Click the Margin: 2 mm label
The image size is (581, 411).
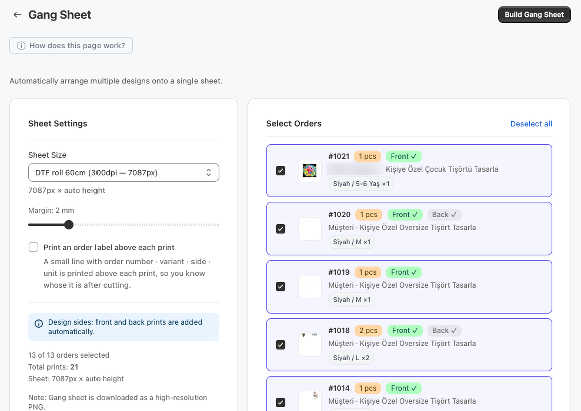coord(51,210)
